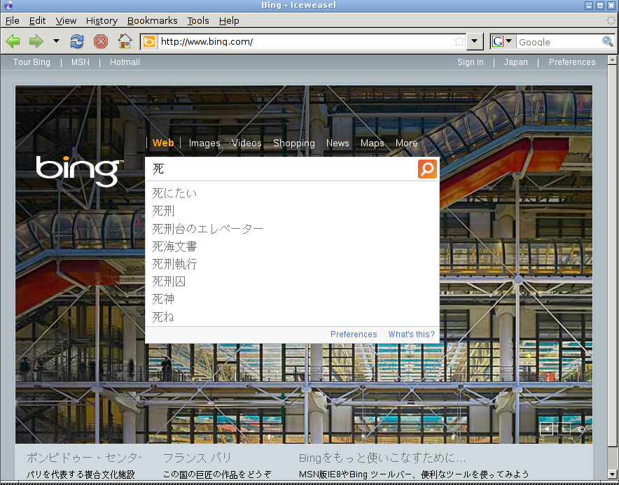Click the Bing site icon in address bar

(149, 41)
